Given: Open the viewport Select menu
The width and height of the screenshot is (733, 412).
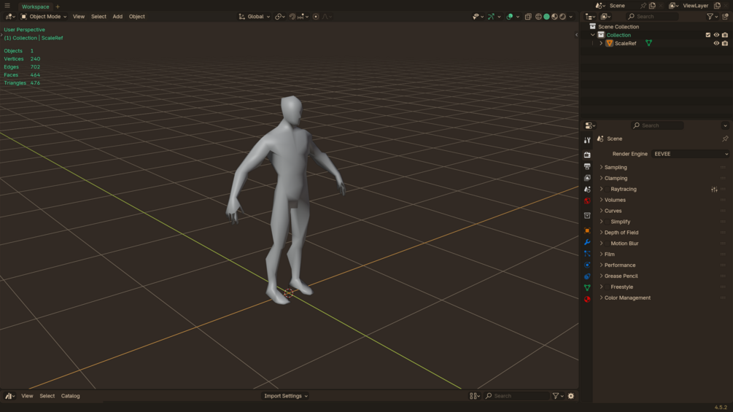Looking at the screenshot, I should tap(98, 16).
